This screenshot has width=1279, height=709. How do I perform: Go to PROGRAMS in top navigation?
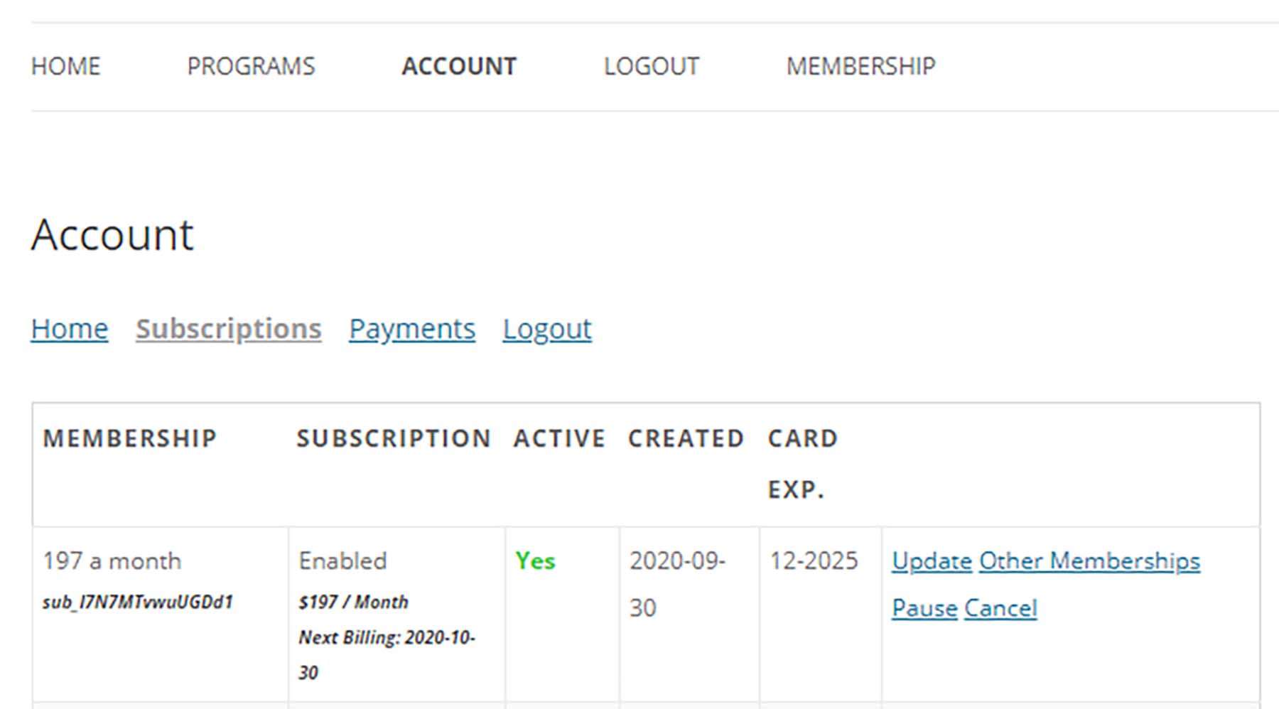point(251,66)
